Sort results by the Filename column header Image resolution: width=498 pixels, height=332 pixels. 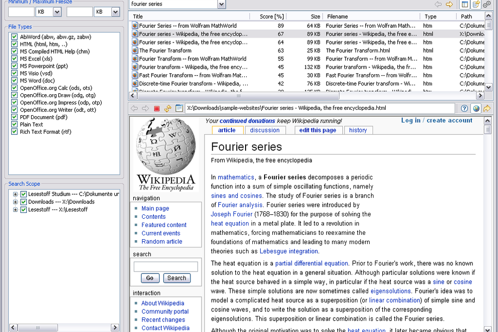pos(371,17)
